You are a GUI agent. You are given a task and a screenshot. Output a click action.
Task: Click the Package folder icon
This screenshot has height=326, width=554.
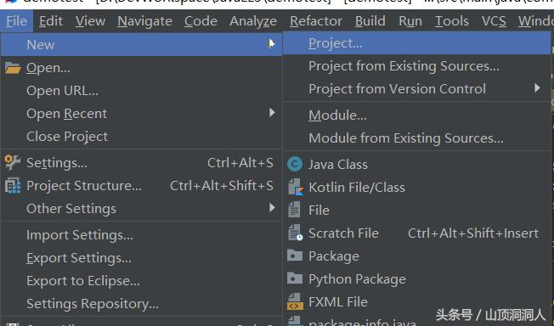295,256
